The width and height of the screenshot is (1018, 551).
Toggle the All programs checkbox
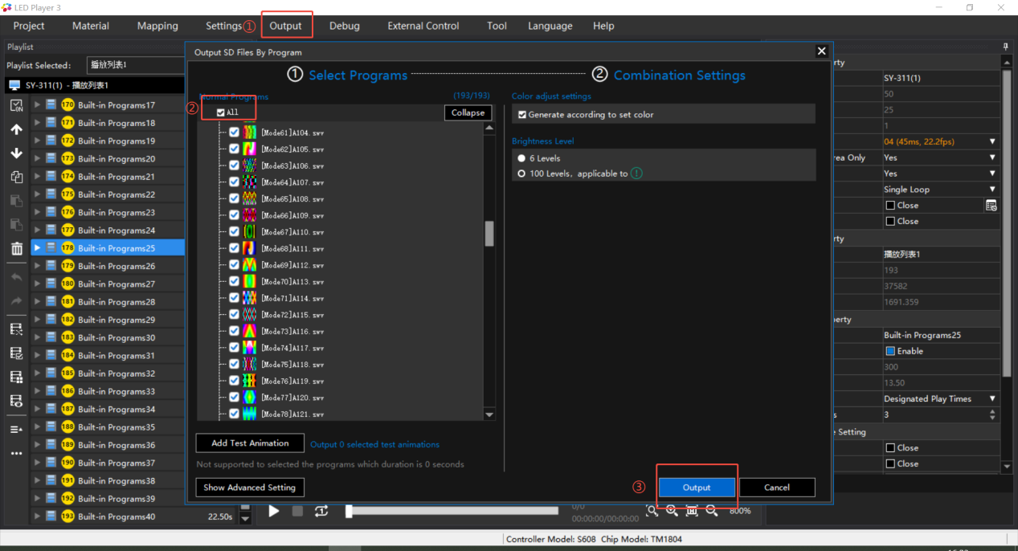[x=221, y=112]
